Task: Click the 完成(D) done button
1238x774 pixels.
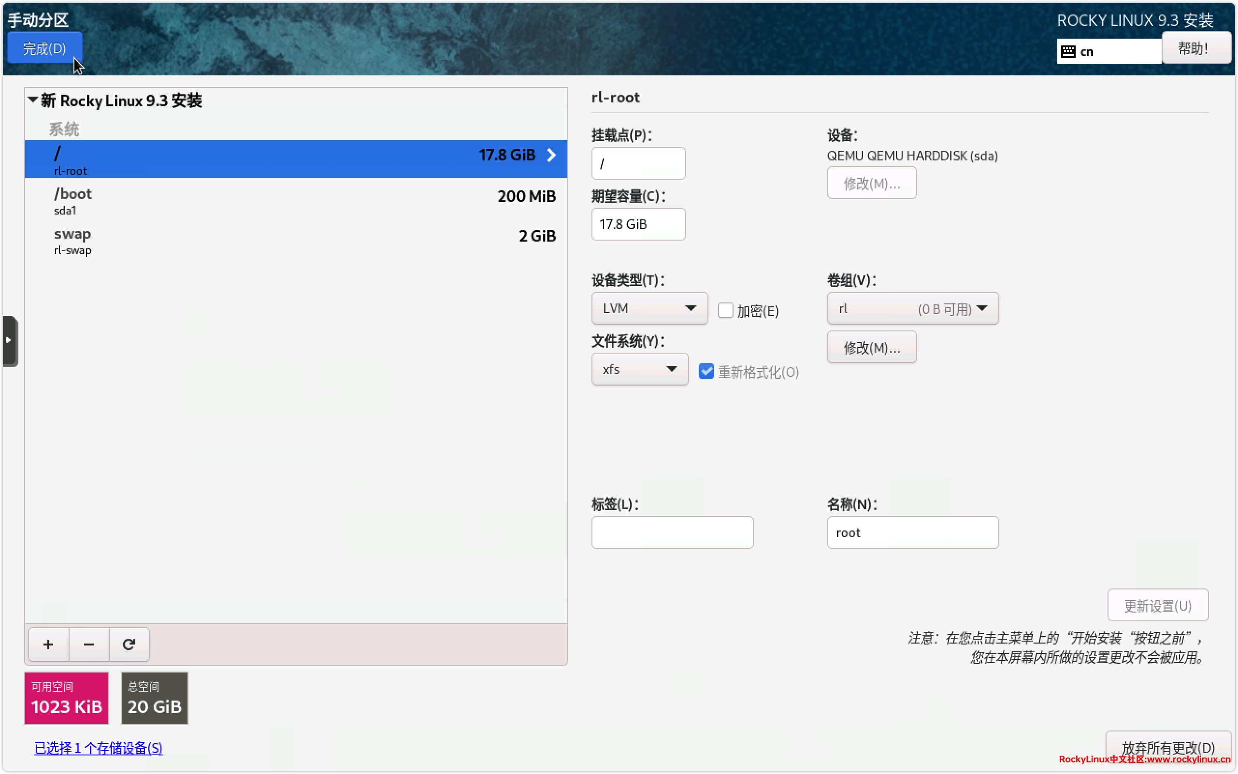Action: click(x=44, y=49)
